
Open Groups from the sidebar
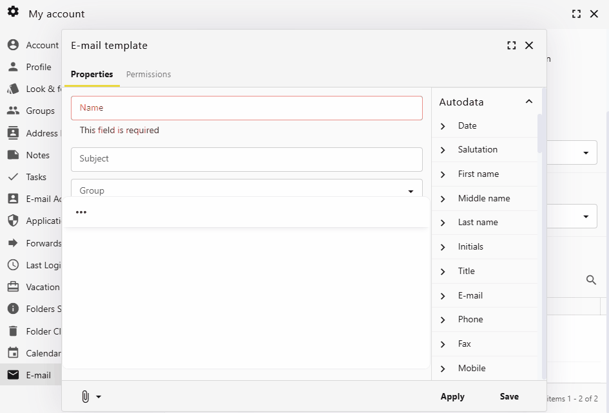pos(14,111)
